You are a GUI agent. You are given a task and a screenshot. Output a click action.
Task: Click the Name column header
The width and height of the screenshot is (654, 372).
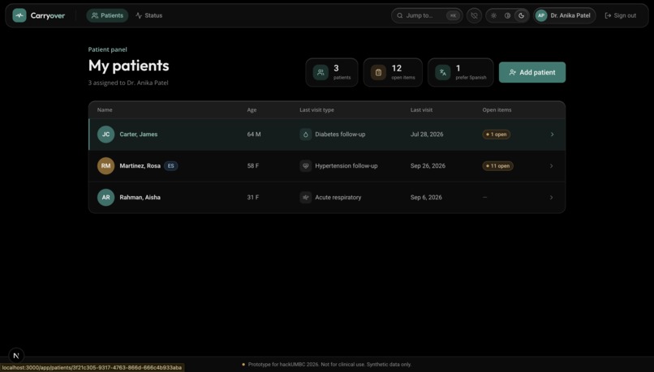tap(105, 110)
